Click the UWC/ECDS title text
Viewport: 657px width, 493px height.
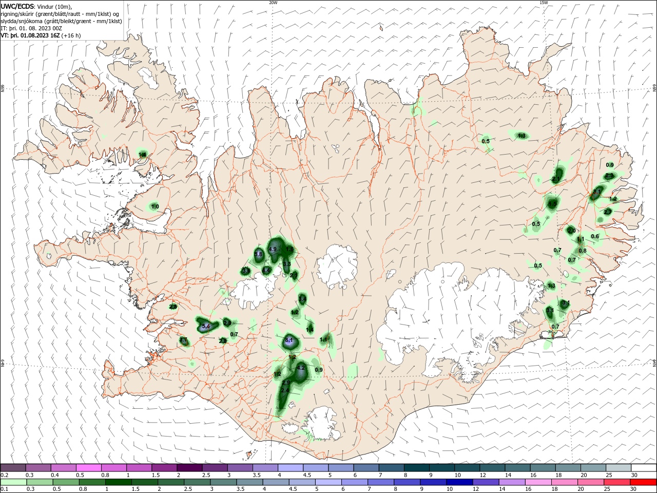pos(17,6)
